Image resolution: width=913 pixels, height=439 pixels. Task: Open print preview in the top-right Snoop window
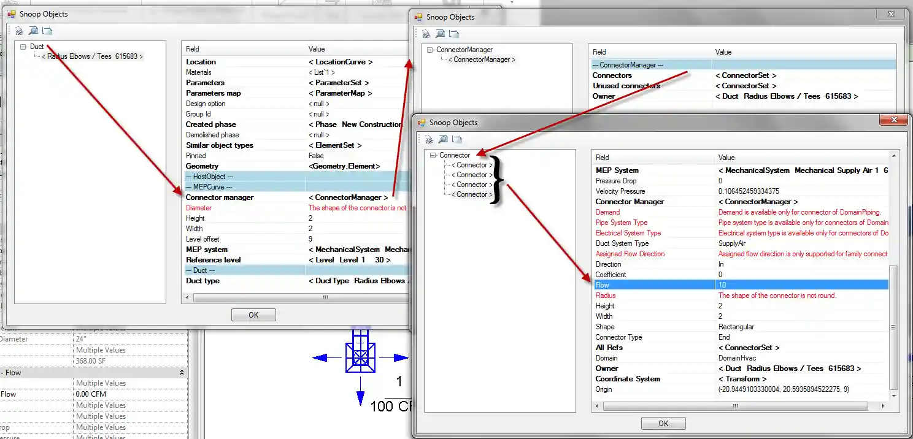[441, 34]
